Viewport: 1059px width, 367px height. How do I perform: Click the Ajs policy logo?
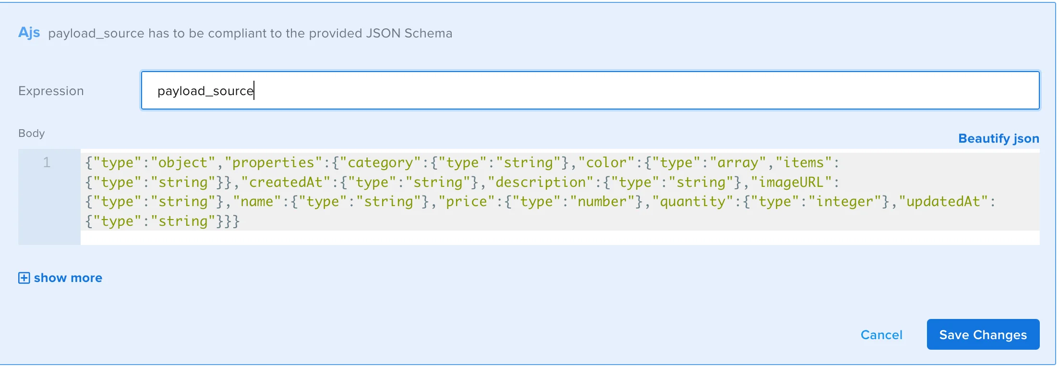(29, 33)
